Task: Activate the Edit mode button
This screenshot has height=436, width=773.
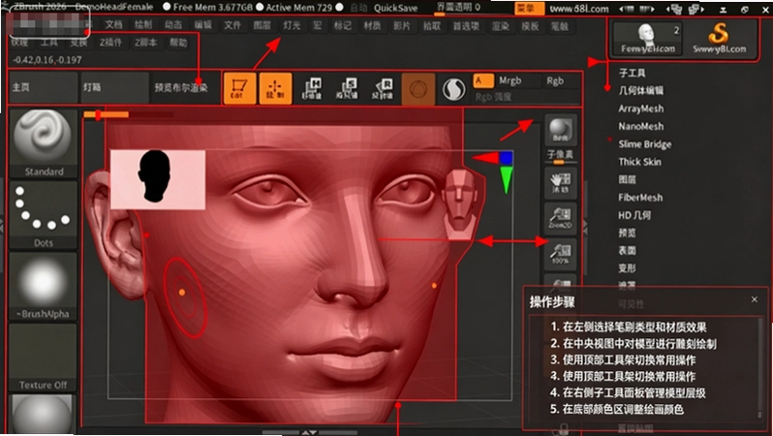Action: 239,88
